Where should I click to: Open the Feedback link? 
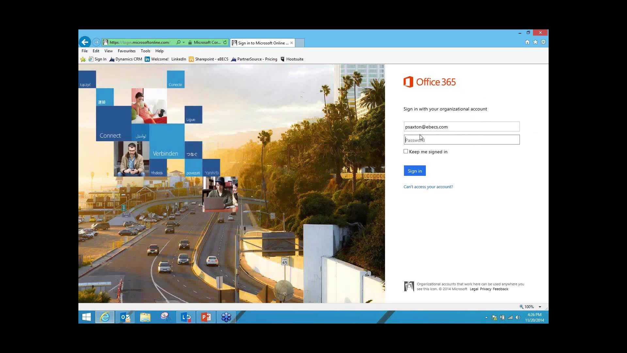point(501,289)
